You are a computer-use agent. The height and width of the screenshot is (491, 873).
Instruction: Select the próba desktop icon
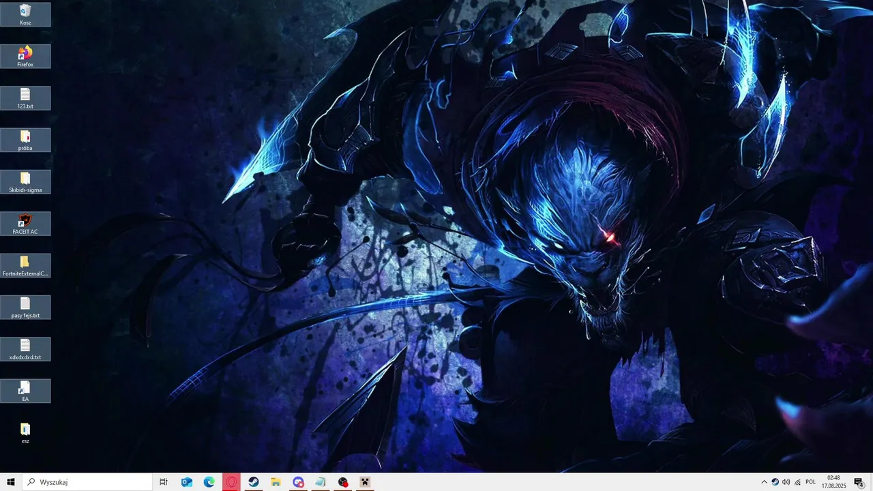[x=25, y=140]
